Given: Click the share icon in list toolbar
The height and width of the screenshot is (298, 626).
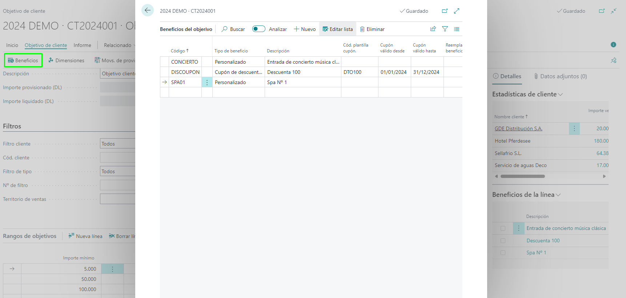Looking at the screenshot, I should (433, 29).
